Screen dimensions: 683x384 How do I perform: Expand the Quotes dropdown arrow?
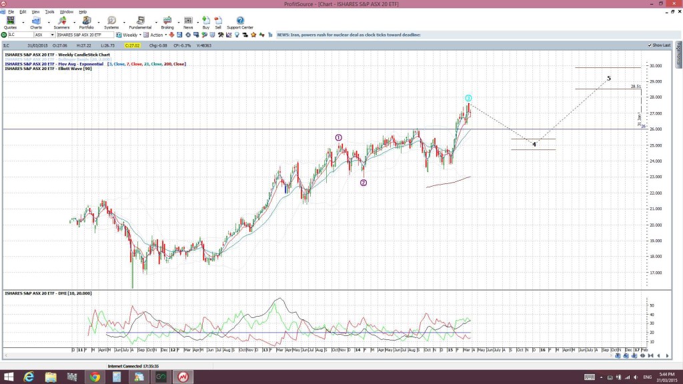click(23, 22)
